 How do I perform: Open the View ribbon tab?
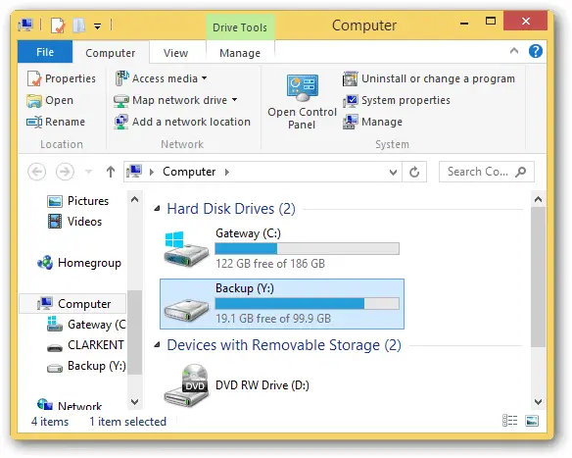(175, 53)
